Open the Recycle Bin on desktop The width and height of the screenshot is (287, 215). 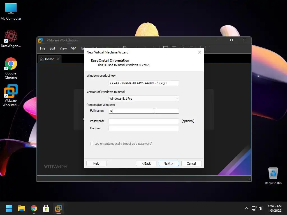[273, 176]
